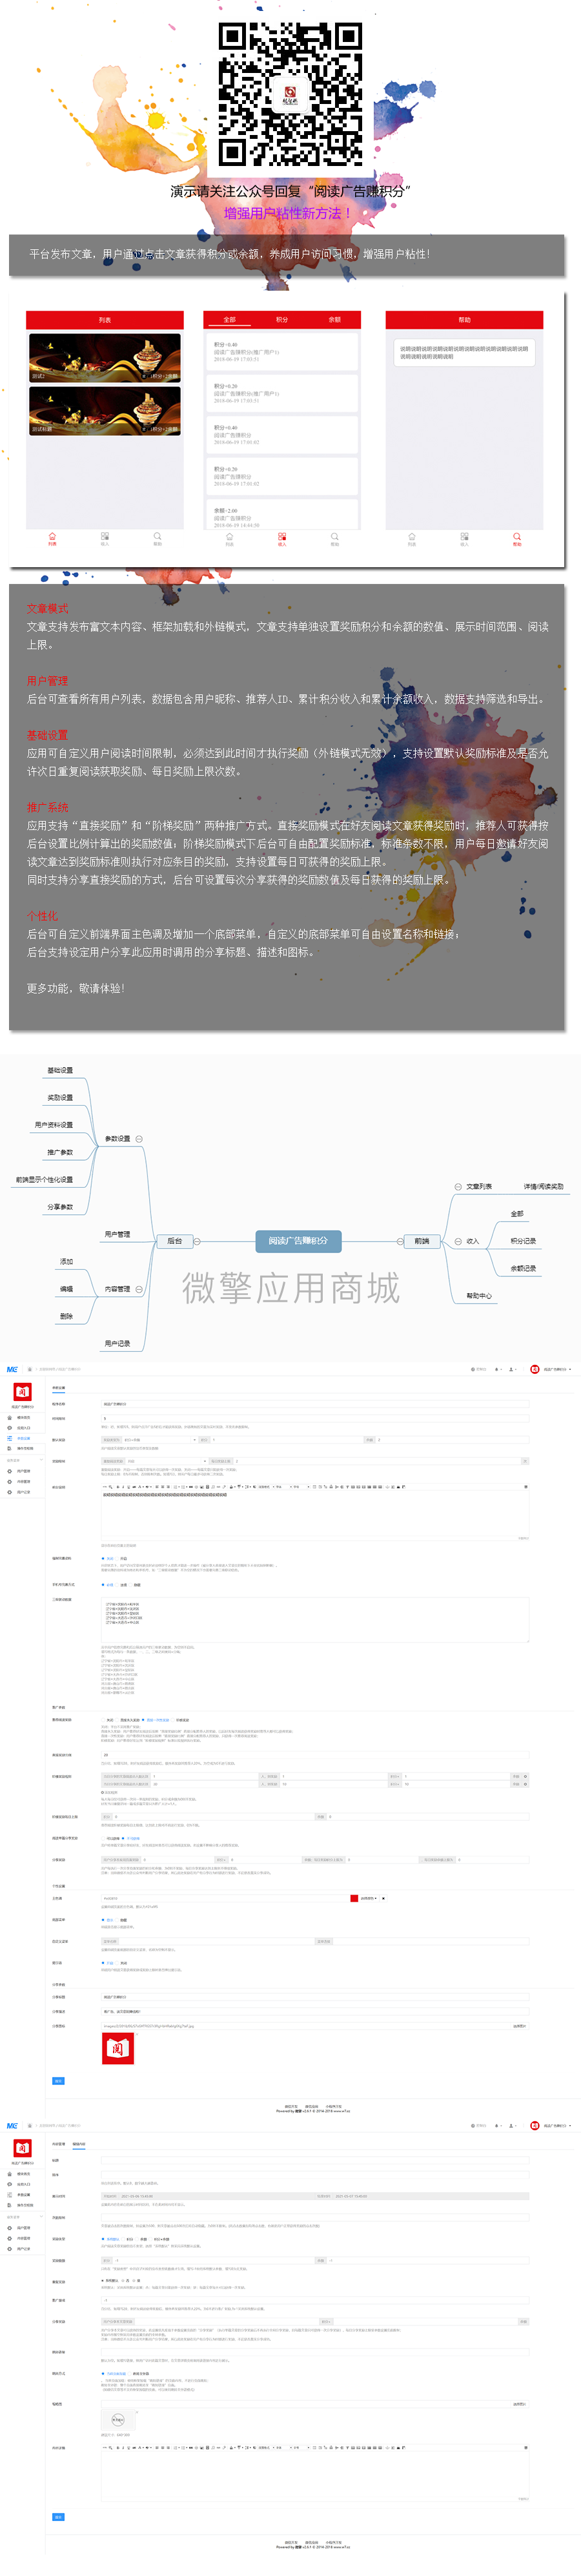581x2576 pixels.
Task: Tap 收入 icon in third phone screen
Action: click(464, 538)
